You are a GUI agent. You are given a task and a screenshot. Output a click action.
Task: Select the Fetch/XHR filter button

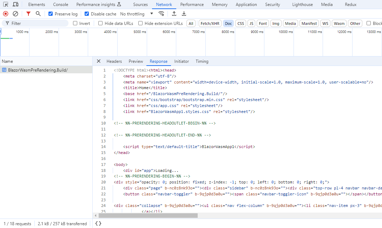point(210,24)
